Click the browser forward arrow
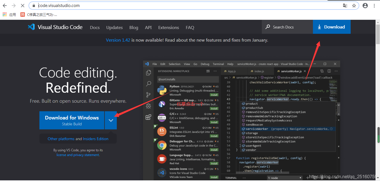 14,6
